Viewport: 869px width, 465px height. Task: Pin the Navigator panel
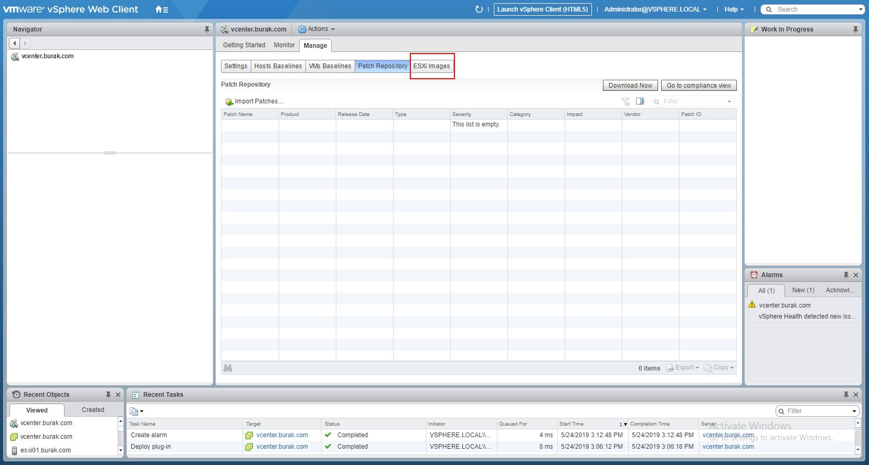tap(207, 29)
